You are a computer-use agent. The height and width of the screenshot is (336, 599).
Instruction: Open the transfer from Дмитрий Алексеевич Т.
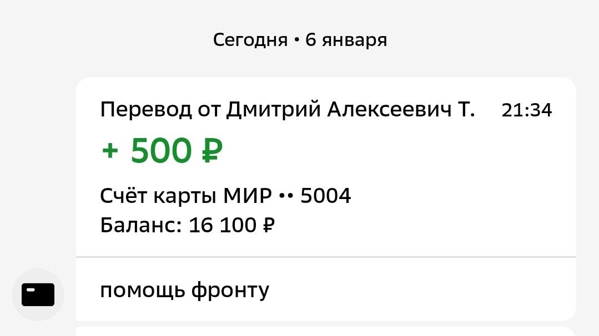coord(326,167)
